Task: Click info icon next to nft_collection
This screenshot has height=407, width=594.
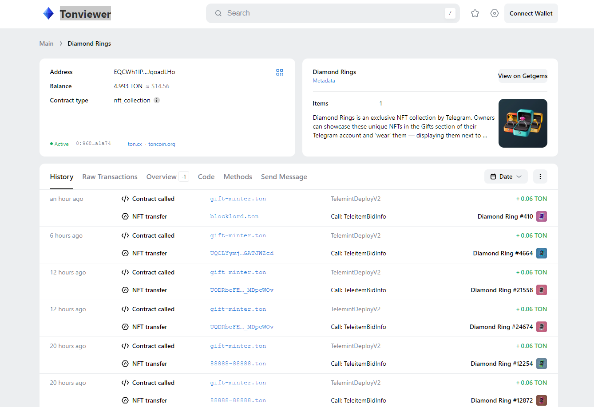Action: [157, 100]
